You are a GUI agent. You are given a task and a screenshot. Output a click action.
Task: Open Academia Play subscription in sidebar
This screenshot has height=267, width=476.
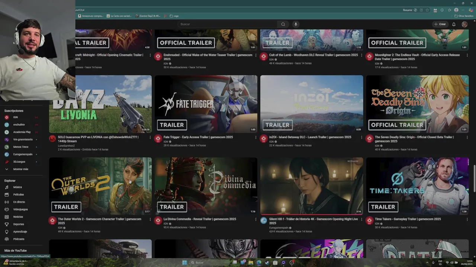pyautogui.click(x=21, y=132)
